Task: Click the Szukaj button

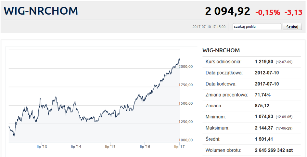Action: pos(292,27)
